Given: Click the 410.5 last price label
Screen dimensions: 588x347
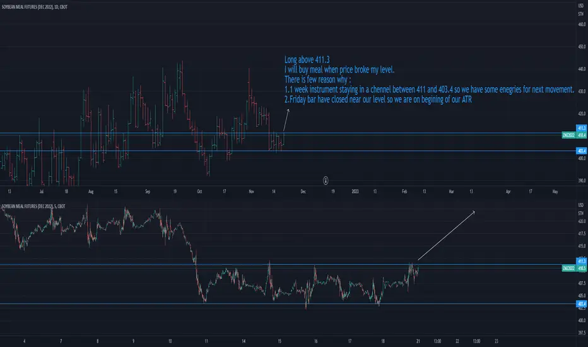Looking at the screenshot, I should point(582,268).
